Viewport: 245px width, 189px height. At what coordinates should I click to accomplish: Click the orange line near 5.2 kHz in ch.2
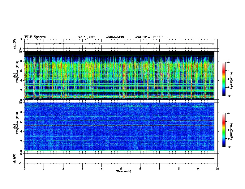pyautogui.click(x=119, y=126)
